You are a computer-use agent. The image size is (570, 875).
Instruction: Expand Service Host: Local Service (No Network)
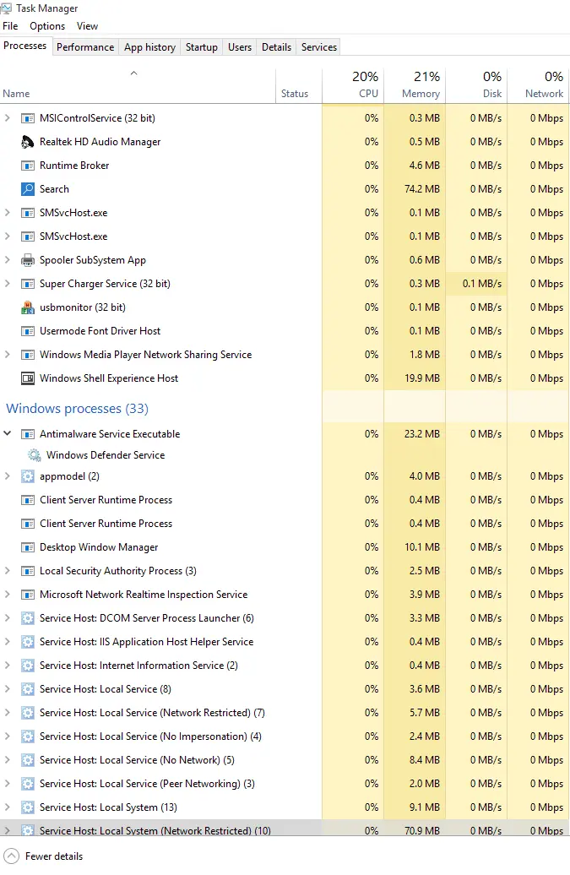point(8,759)
